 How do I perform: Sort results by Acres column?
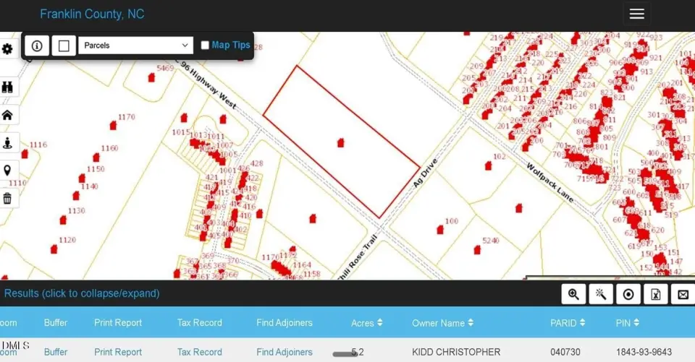367,323
